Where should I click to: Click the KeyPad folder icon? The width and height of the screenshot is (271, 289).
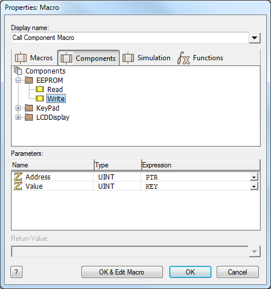coord(29,108)
